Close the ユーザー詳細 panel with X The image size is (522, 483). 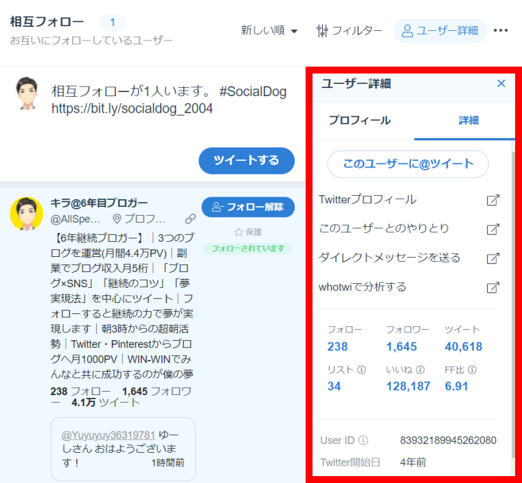(x=501, y=83)
